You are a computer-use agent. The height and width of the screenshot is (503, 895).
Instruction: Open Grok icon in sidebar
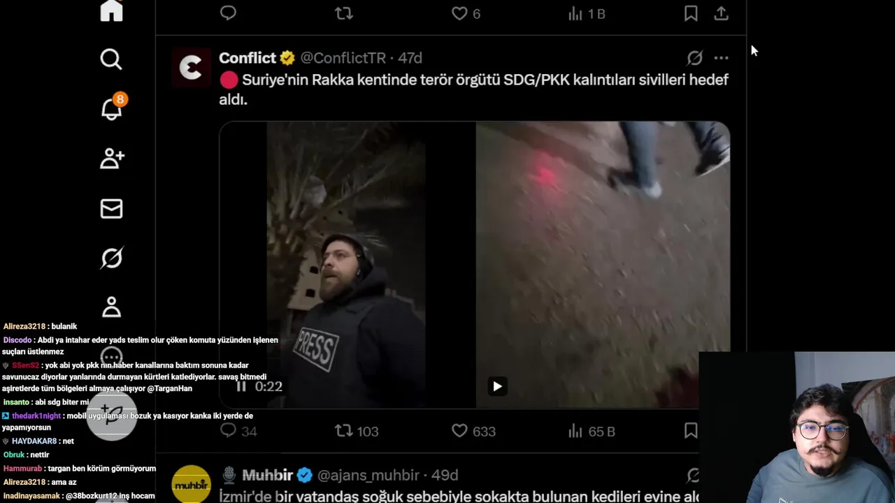pyautogui.click(x=111, y=258)
